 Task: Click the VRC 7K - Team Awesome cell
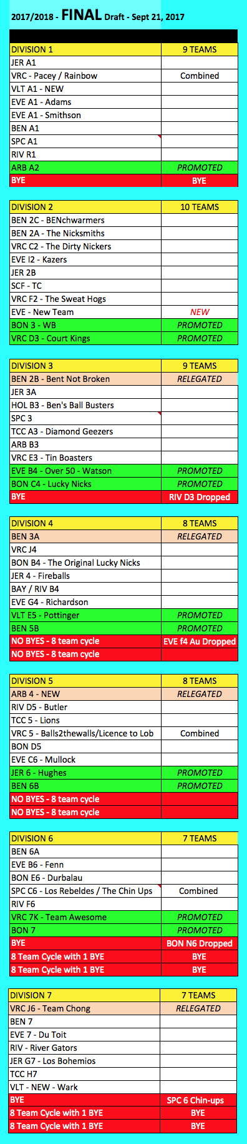85,917
